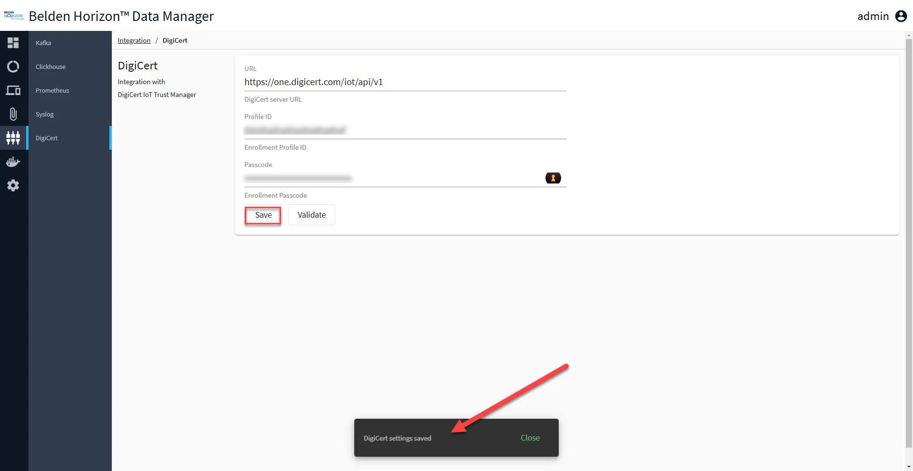The height and width of the screenshot is (471, 913).
Task: Click the circular refresh icon in sidebar
Action: coord(13,67)
